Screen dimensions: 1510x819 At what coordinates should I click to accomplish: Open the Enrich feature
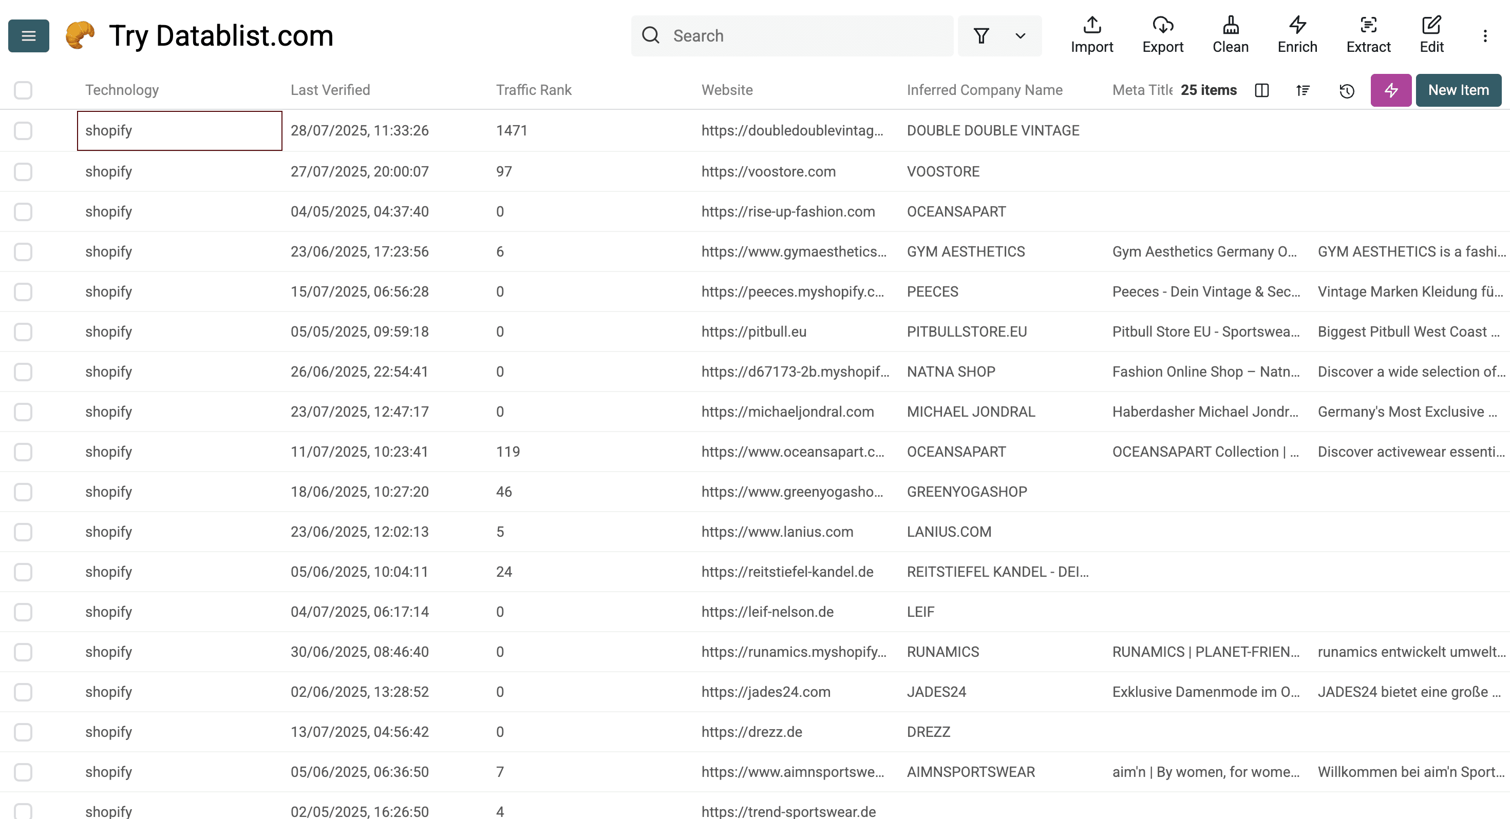click(x=1297, y=35)
